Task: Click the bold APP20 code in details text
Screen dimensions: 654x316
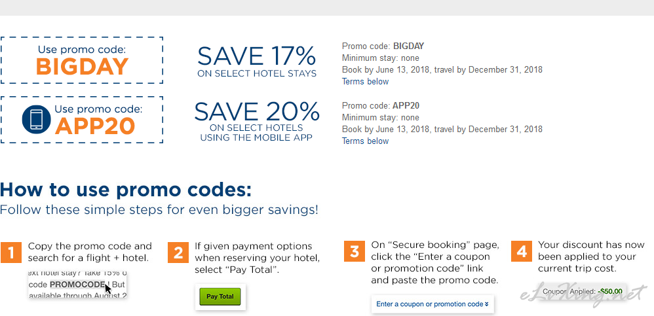Action: 406,105
